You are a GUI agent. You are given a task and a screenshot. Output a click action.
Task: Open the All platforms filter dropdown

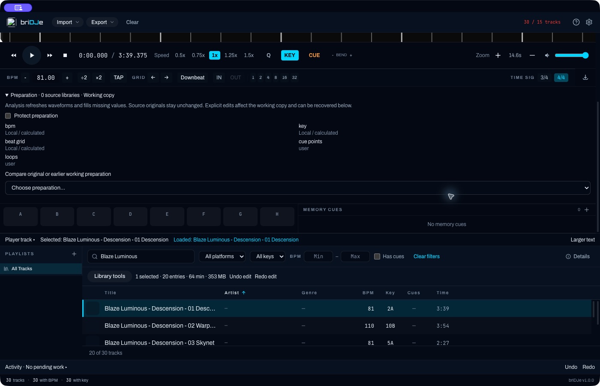(222, 256)
